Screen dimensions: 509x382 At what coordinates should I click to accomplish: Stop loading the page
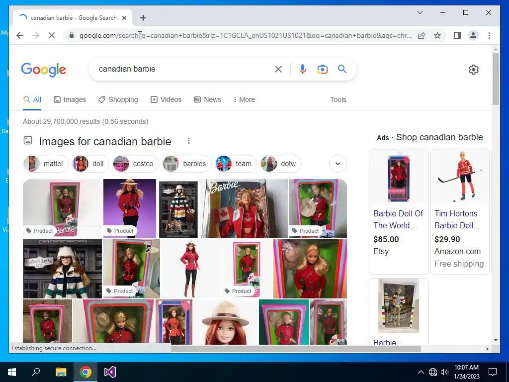pyautogui.click(x=52, y=35)
